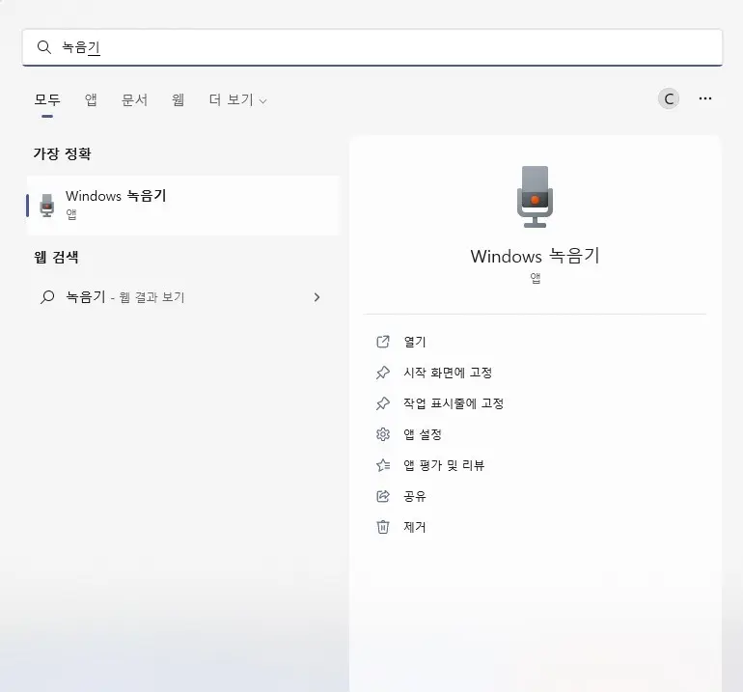743x692 pixels.
Task: Choose 작업 표시줄에 고정
Action: [454, 403]
